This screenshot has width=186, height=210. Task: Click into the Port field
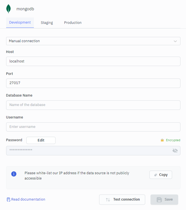coord(93,83)
